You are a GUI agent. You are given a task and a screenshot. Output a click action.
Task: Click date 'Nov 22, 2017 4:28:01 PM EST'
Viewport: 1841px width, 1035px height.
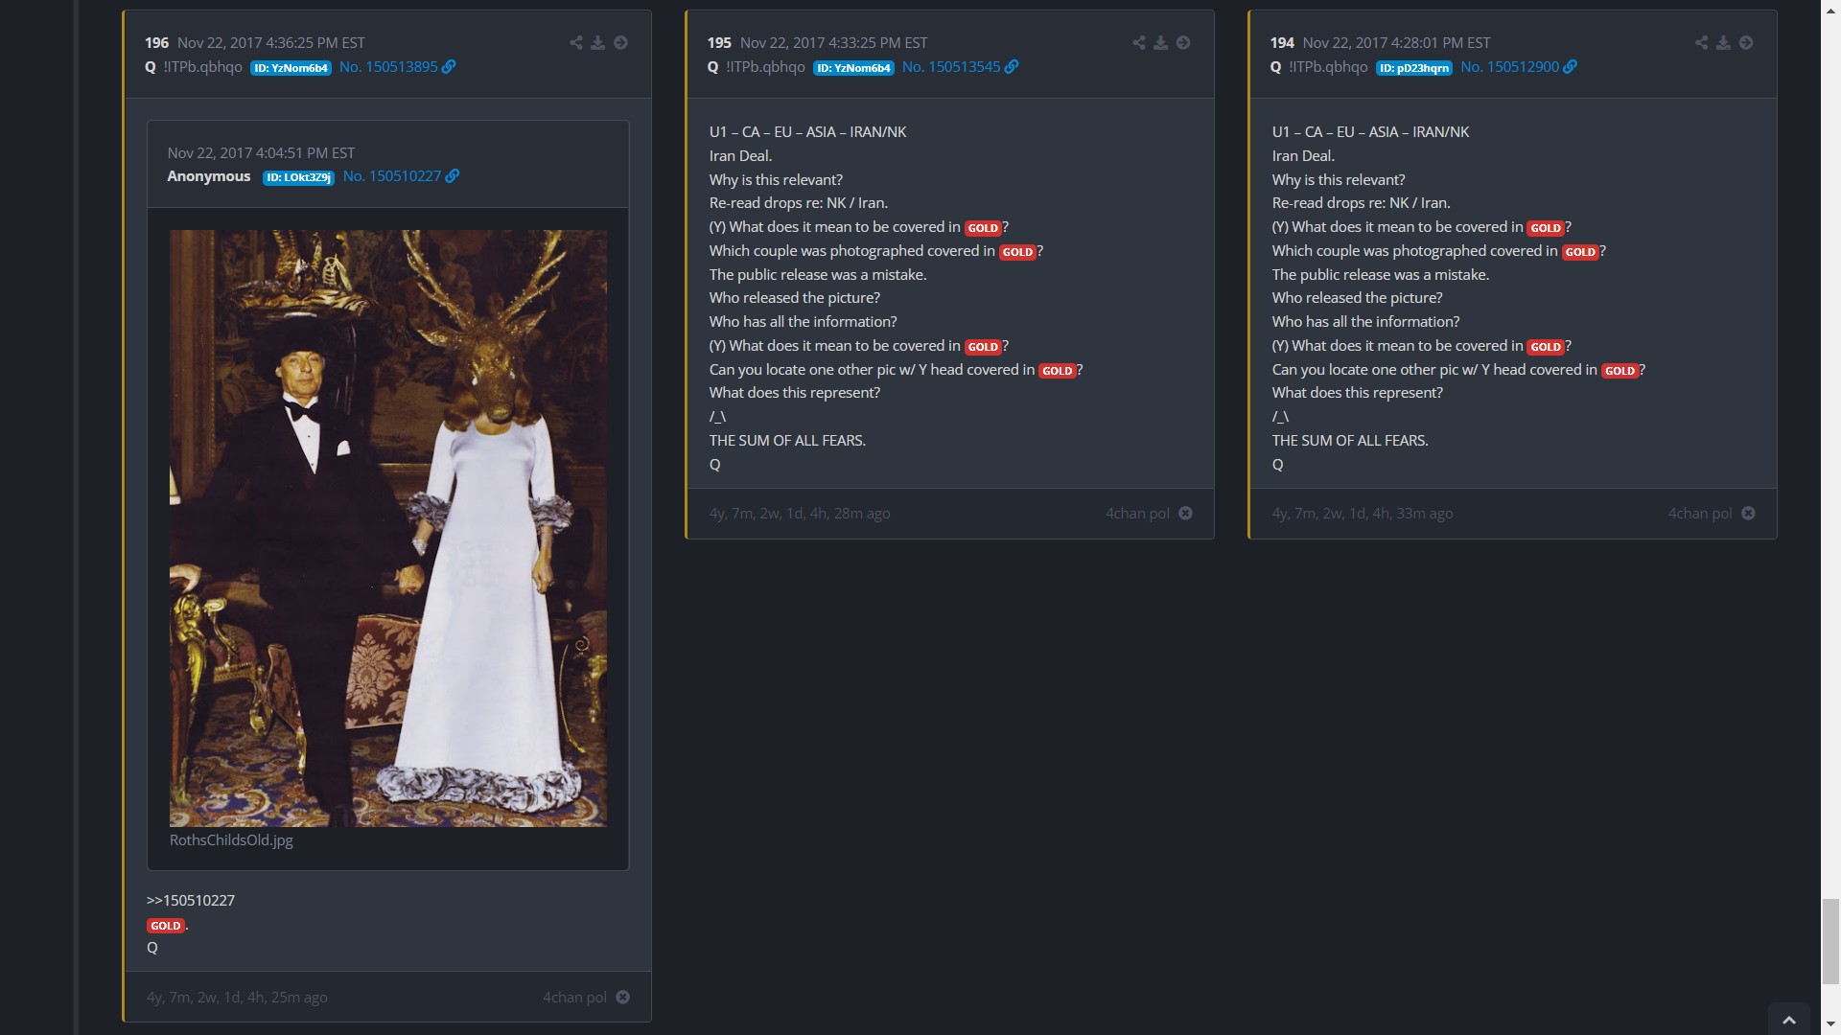[x=1396, y=43]
